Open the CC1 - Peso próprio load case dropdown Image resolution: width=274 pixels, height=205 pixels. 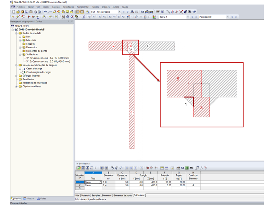[x=119, y=12]
